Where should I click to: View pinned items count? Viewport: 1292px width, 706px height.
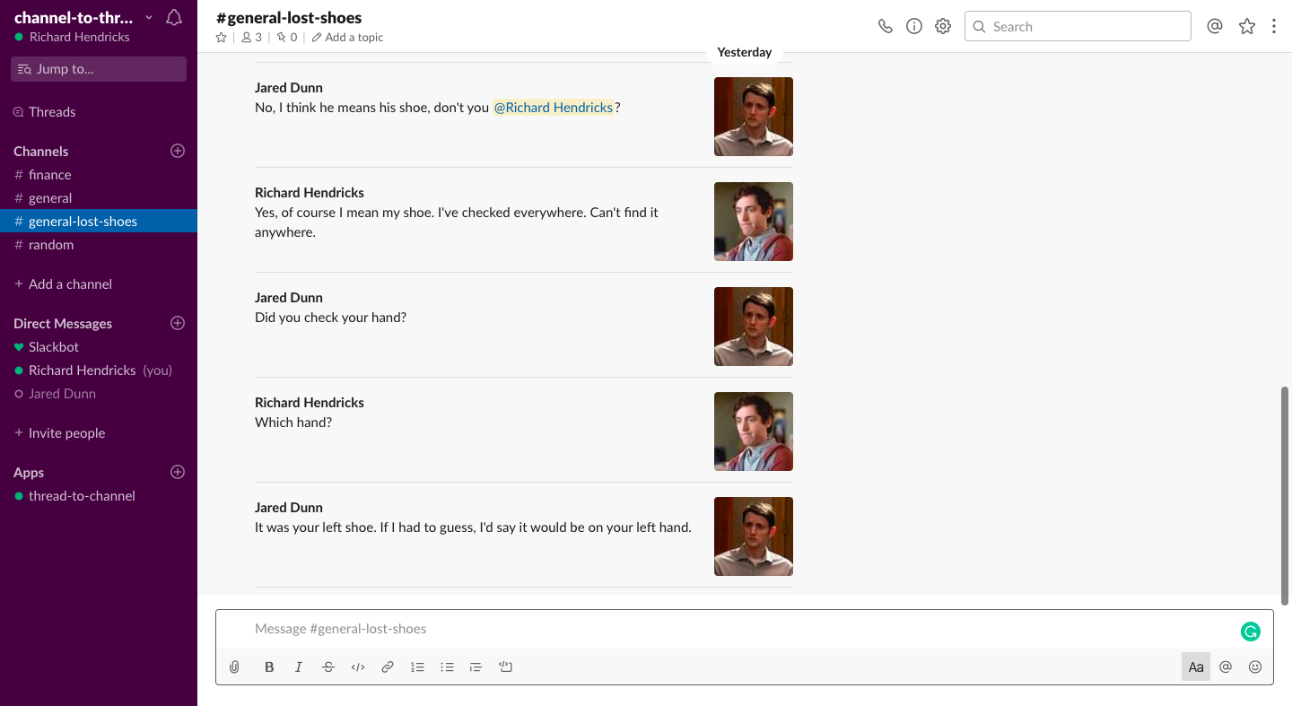pos(287,38)
